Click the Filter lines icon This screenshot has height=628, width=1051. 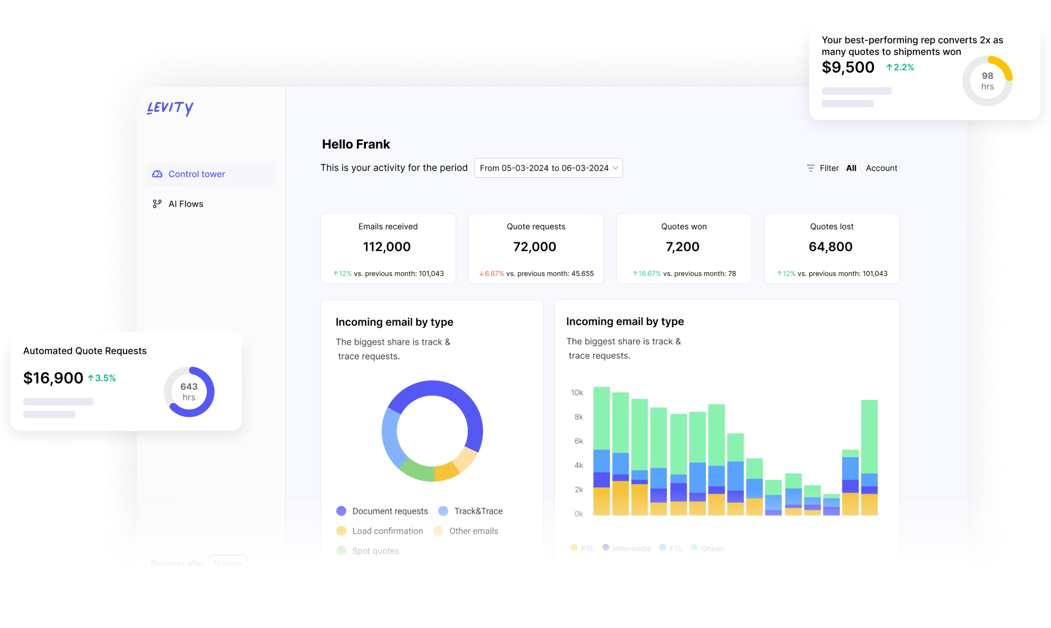(810, 168)
